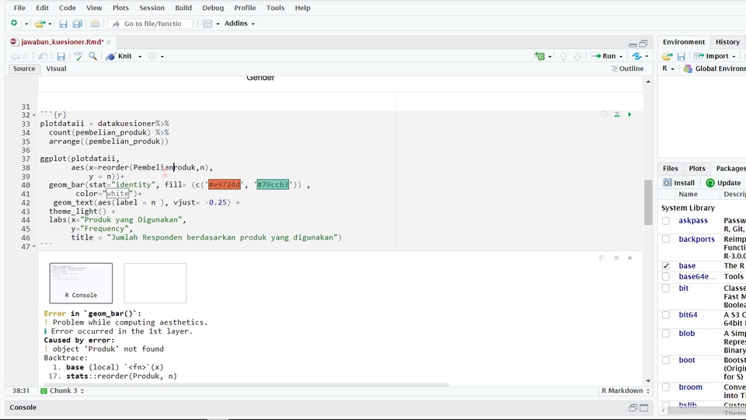Click run all chunks above icon
The width and height of the screenshot is (746, 420).
(617, 114)
